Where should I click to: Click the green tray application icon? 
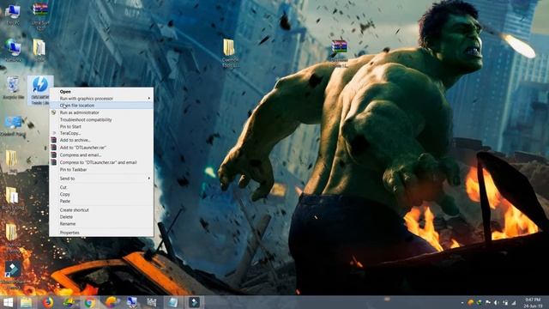(x=479, y=302)
